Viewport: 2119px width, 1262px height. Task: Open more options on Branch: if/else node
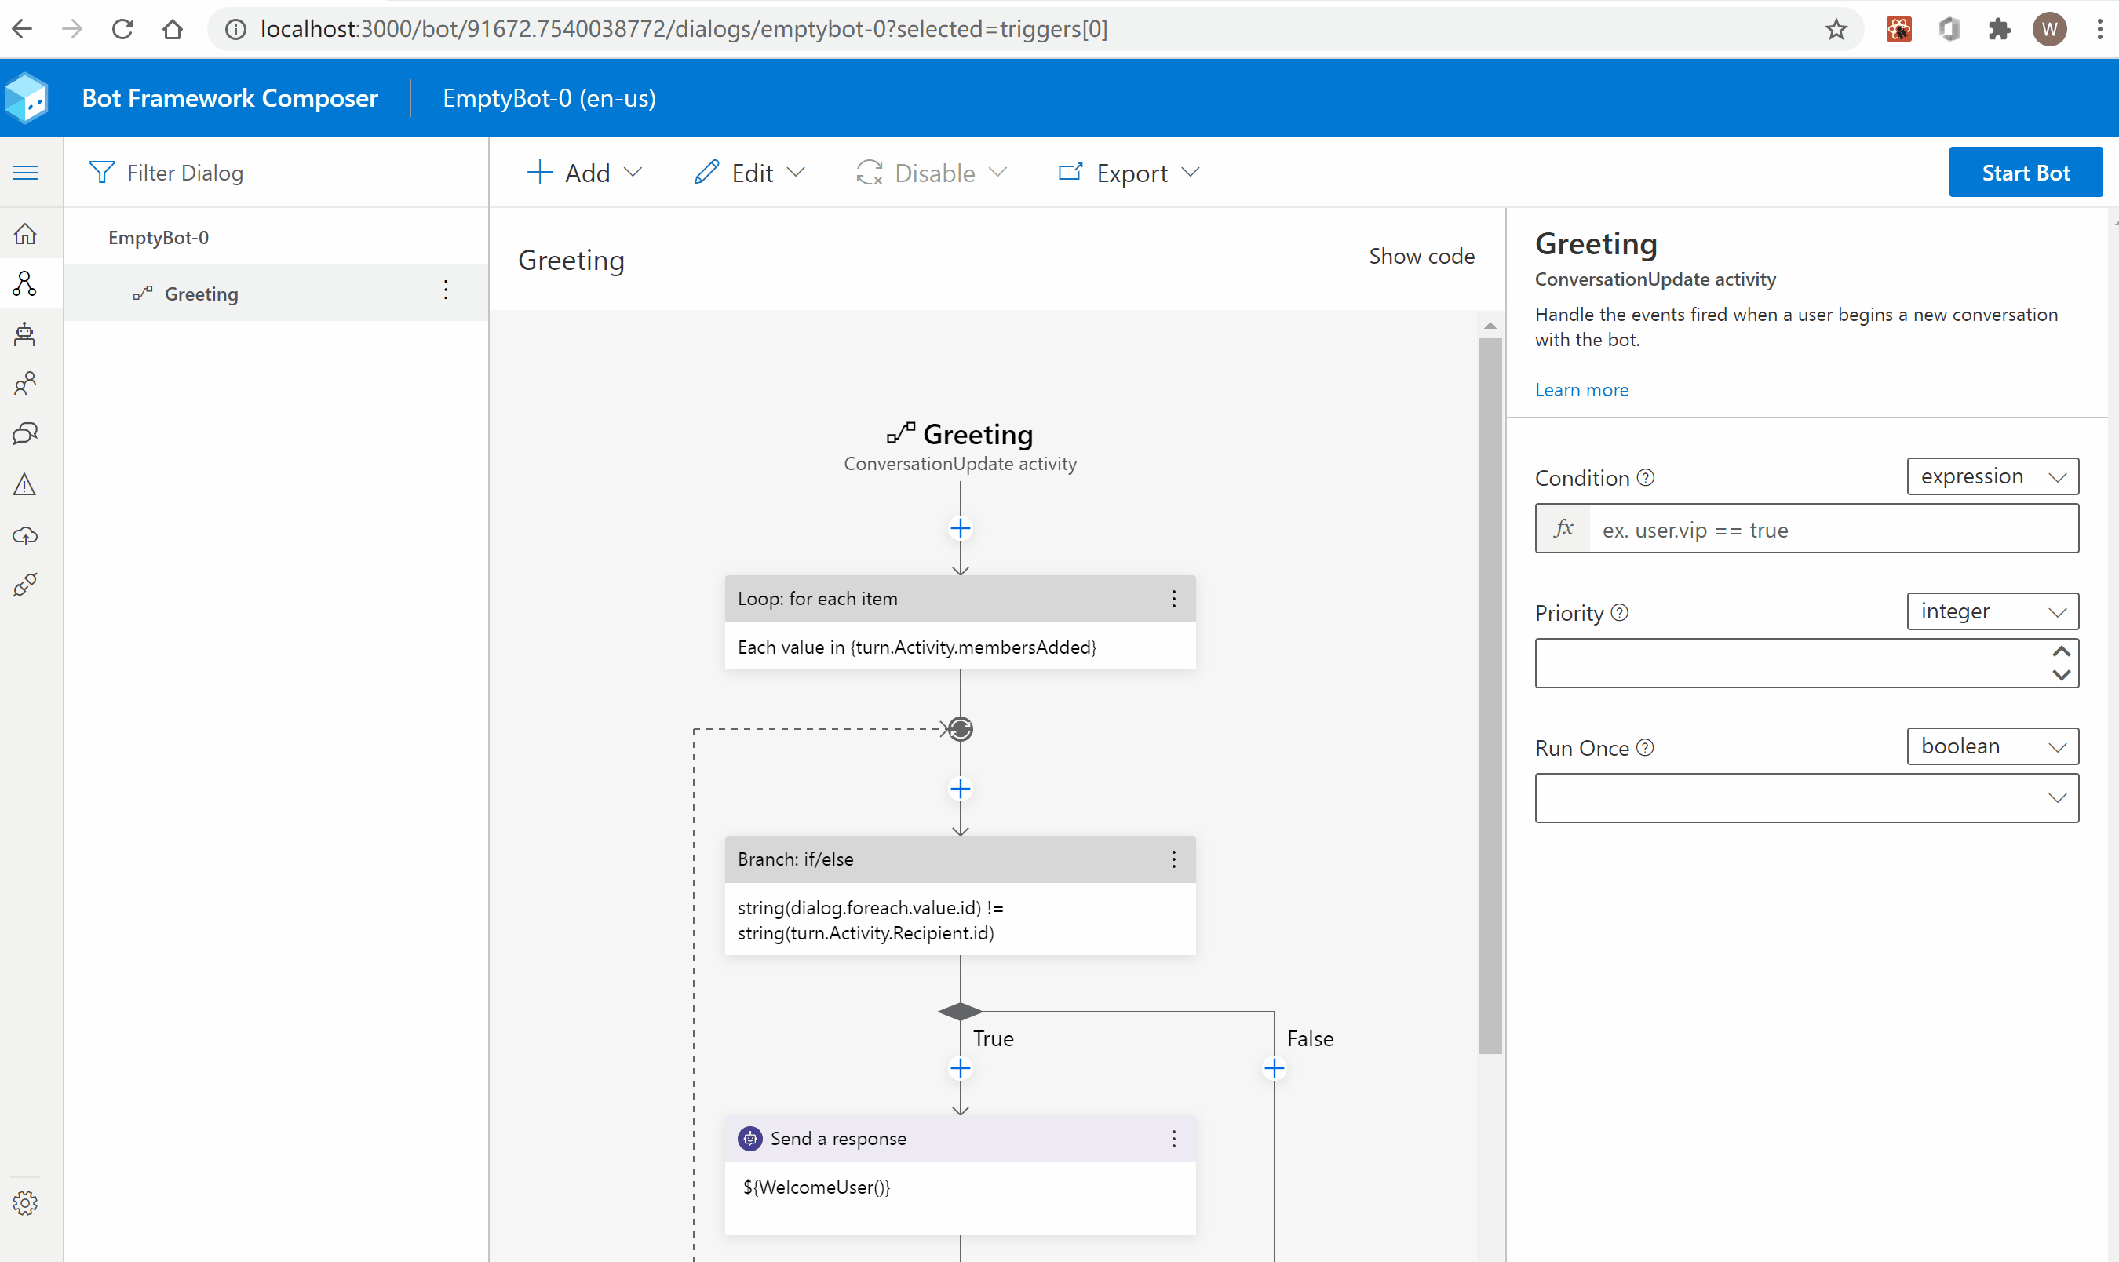1173,859
